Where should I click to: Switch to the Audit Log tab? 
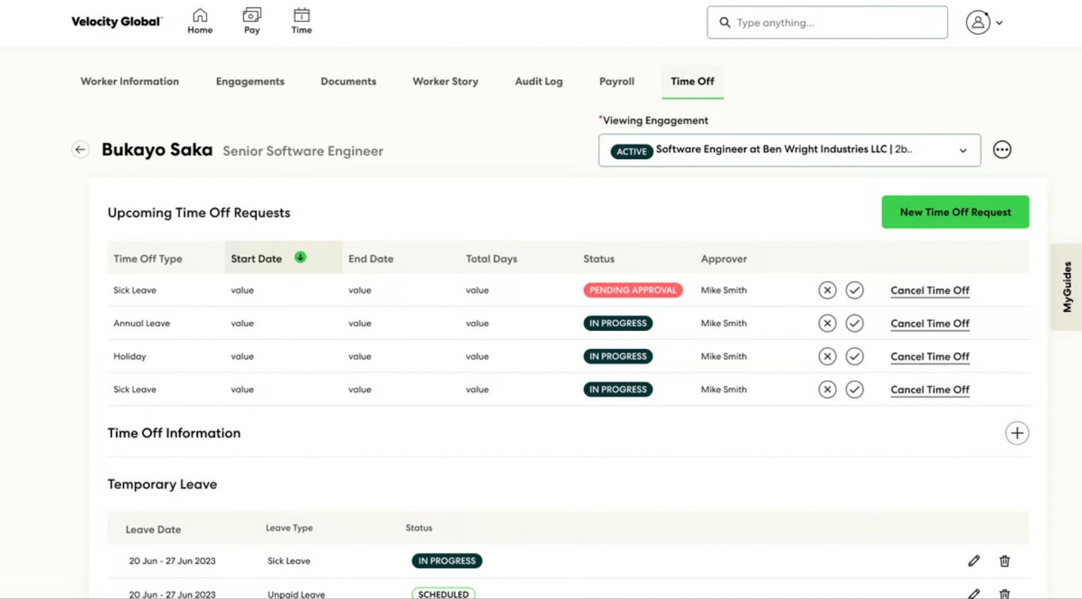coord(538,81)
